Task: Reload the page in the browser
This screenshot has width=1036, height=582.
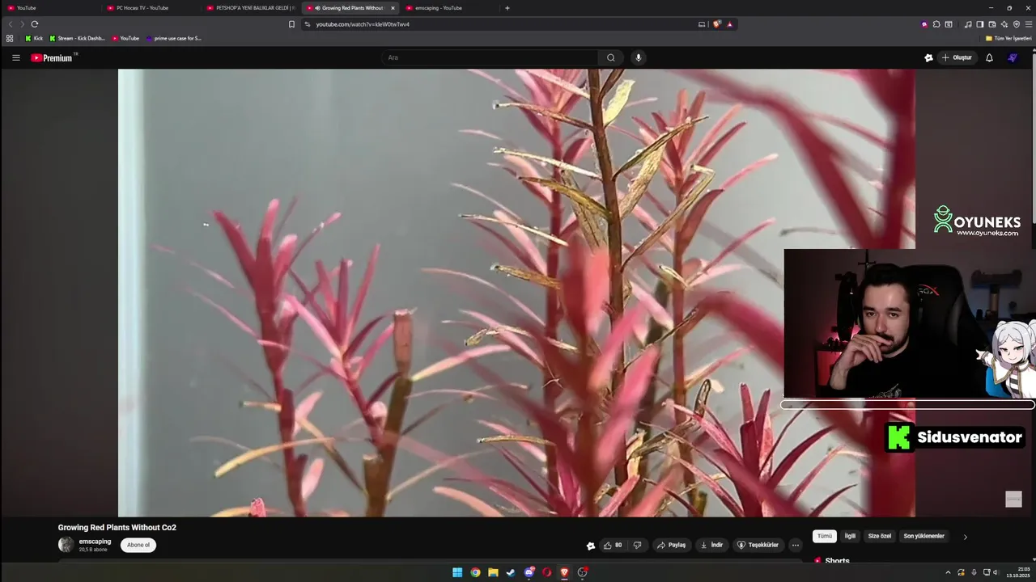Action: click(35, 24)
